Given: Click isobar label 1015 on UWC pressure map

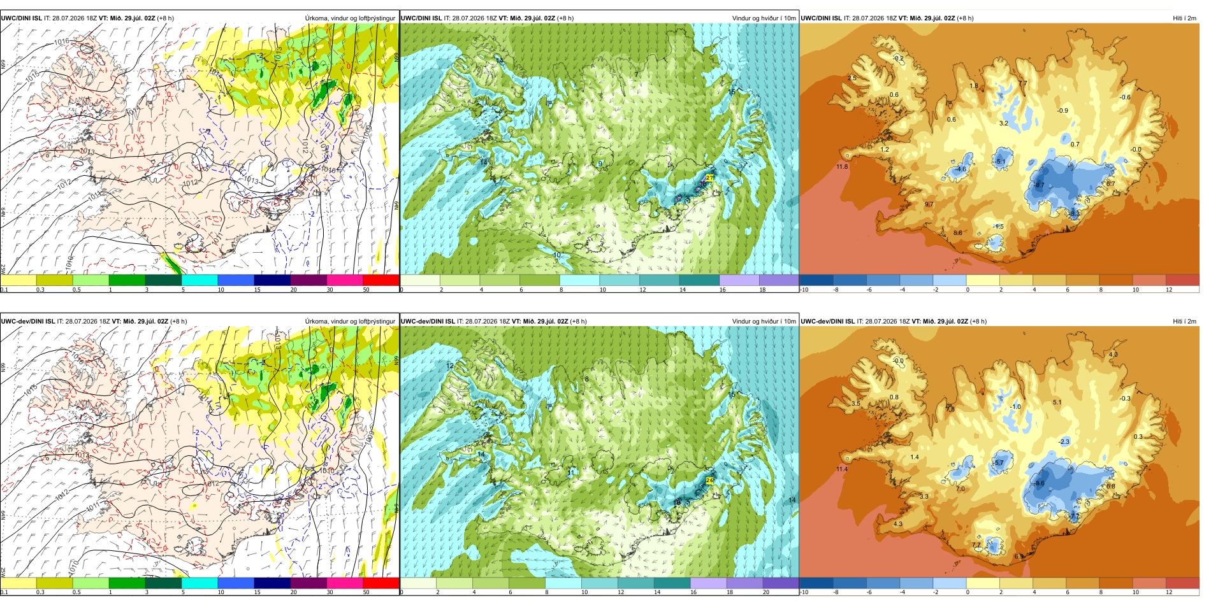Looking at the screenshot, I should click(x=33, y=76).
